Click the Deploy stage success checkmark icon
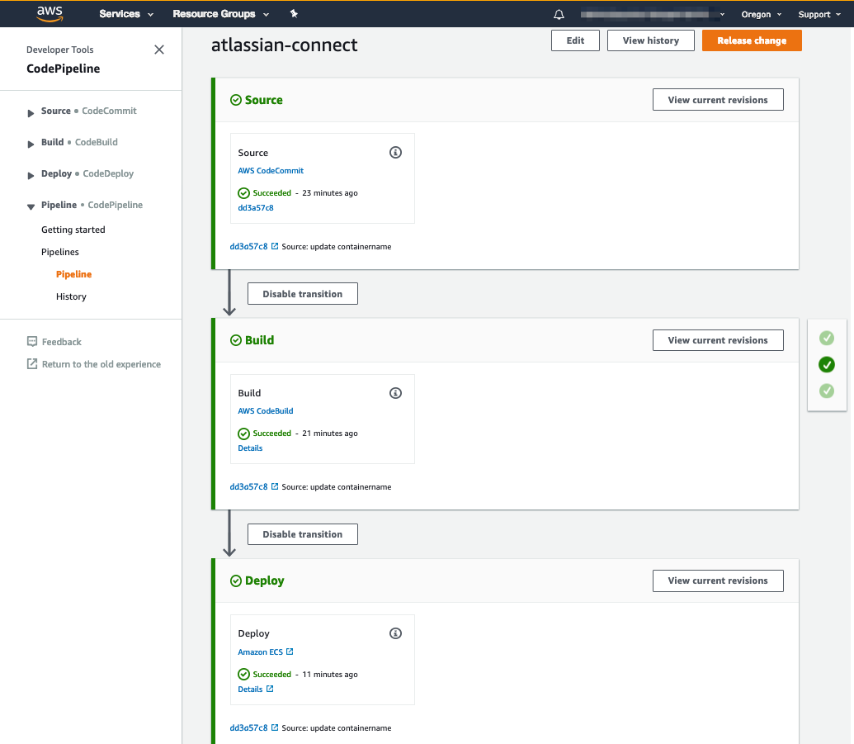Screen dimensions: 854x744 point(236,581)
